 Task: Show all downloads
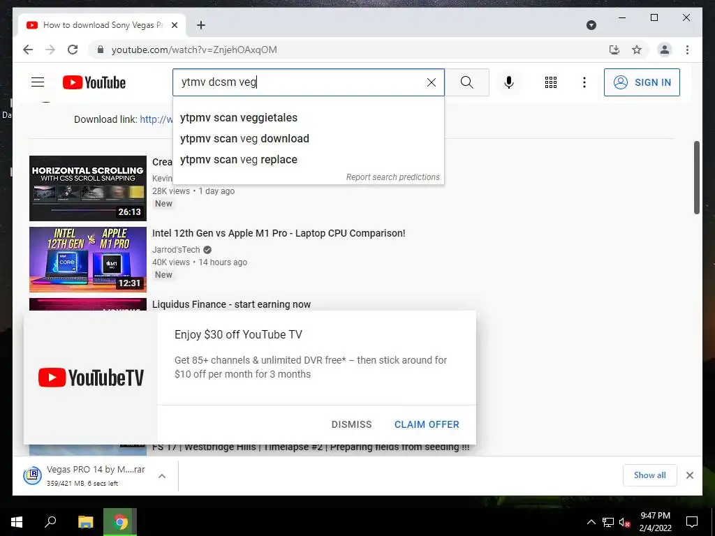coord(649,475)
